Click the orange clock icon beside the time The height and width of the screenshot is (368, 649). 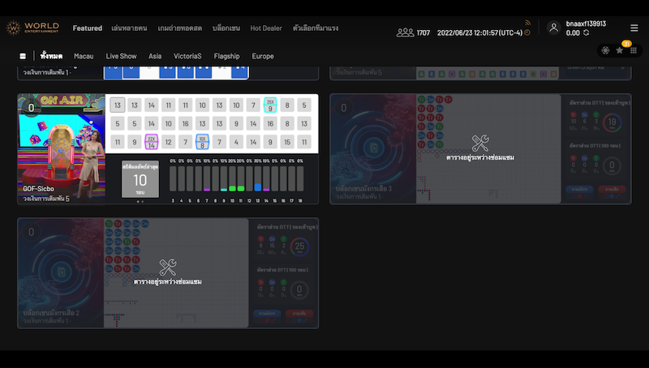[x=527, y=32]
